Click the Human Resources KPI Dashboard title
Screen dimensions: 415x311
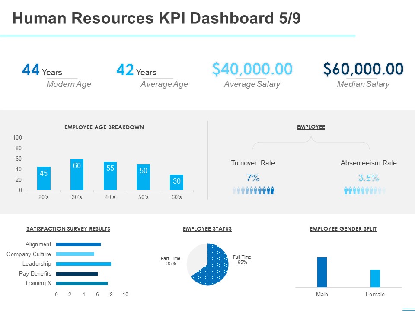[x=156, y=18]
